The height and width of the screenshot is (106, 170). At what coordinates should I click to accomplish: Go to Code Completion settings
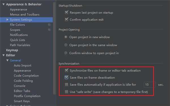[x=26, y=75]
